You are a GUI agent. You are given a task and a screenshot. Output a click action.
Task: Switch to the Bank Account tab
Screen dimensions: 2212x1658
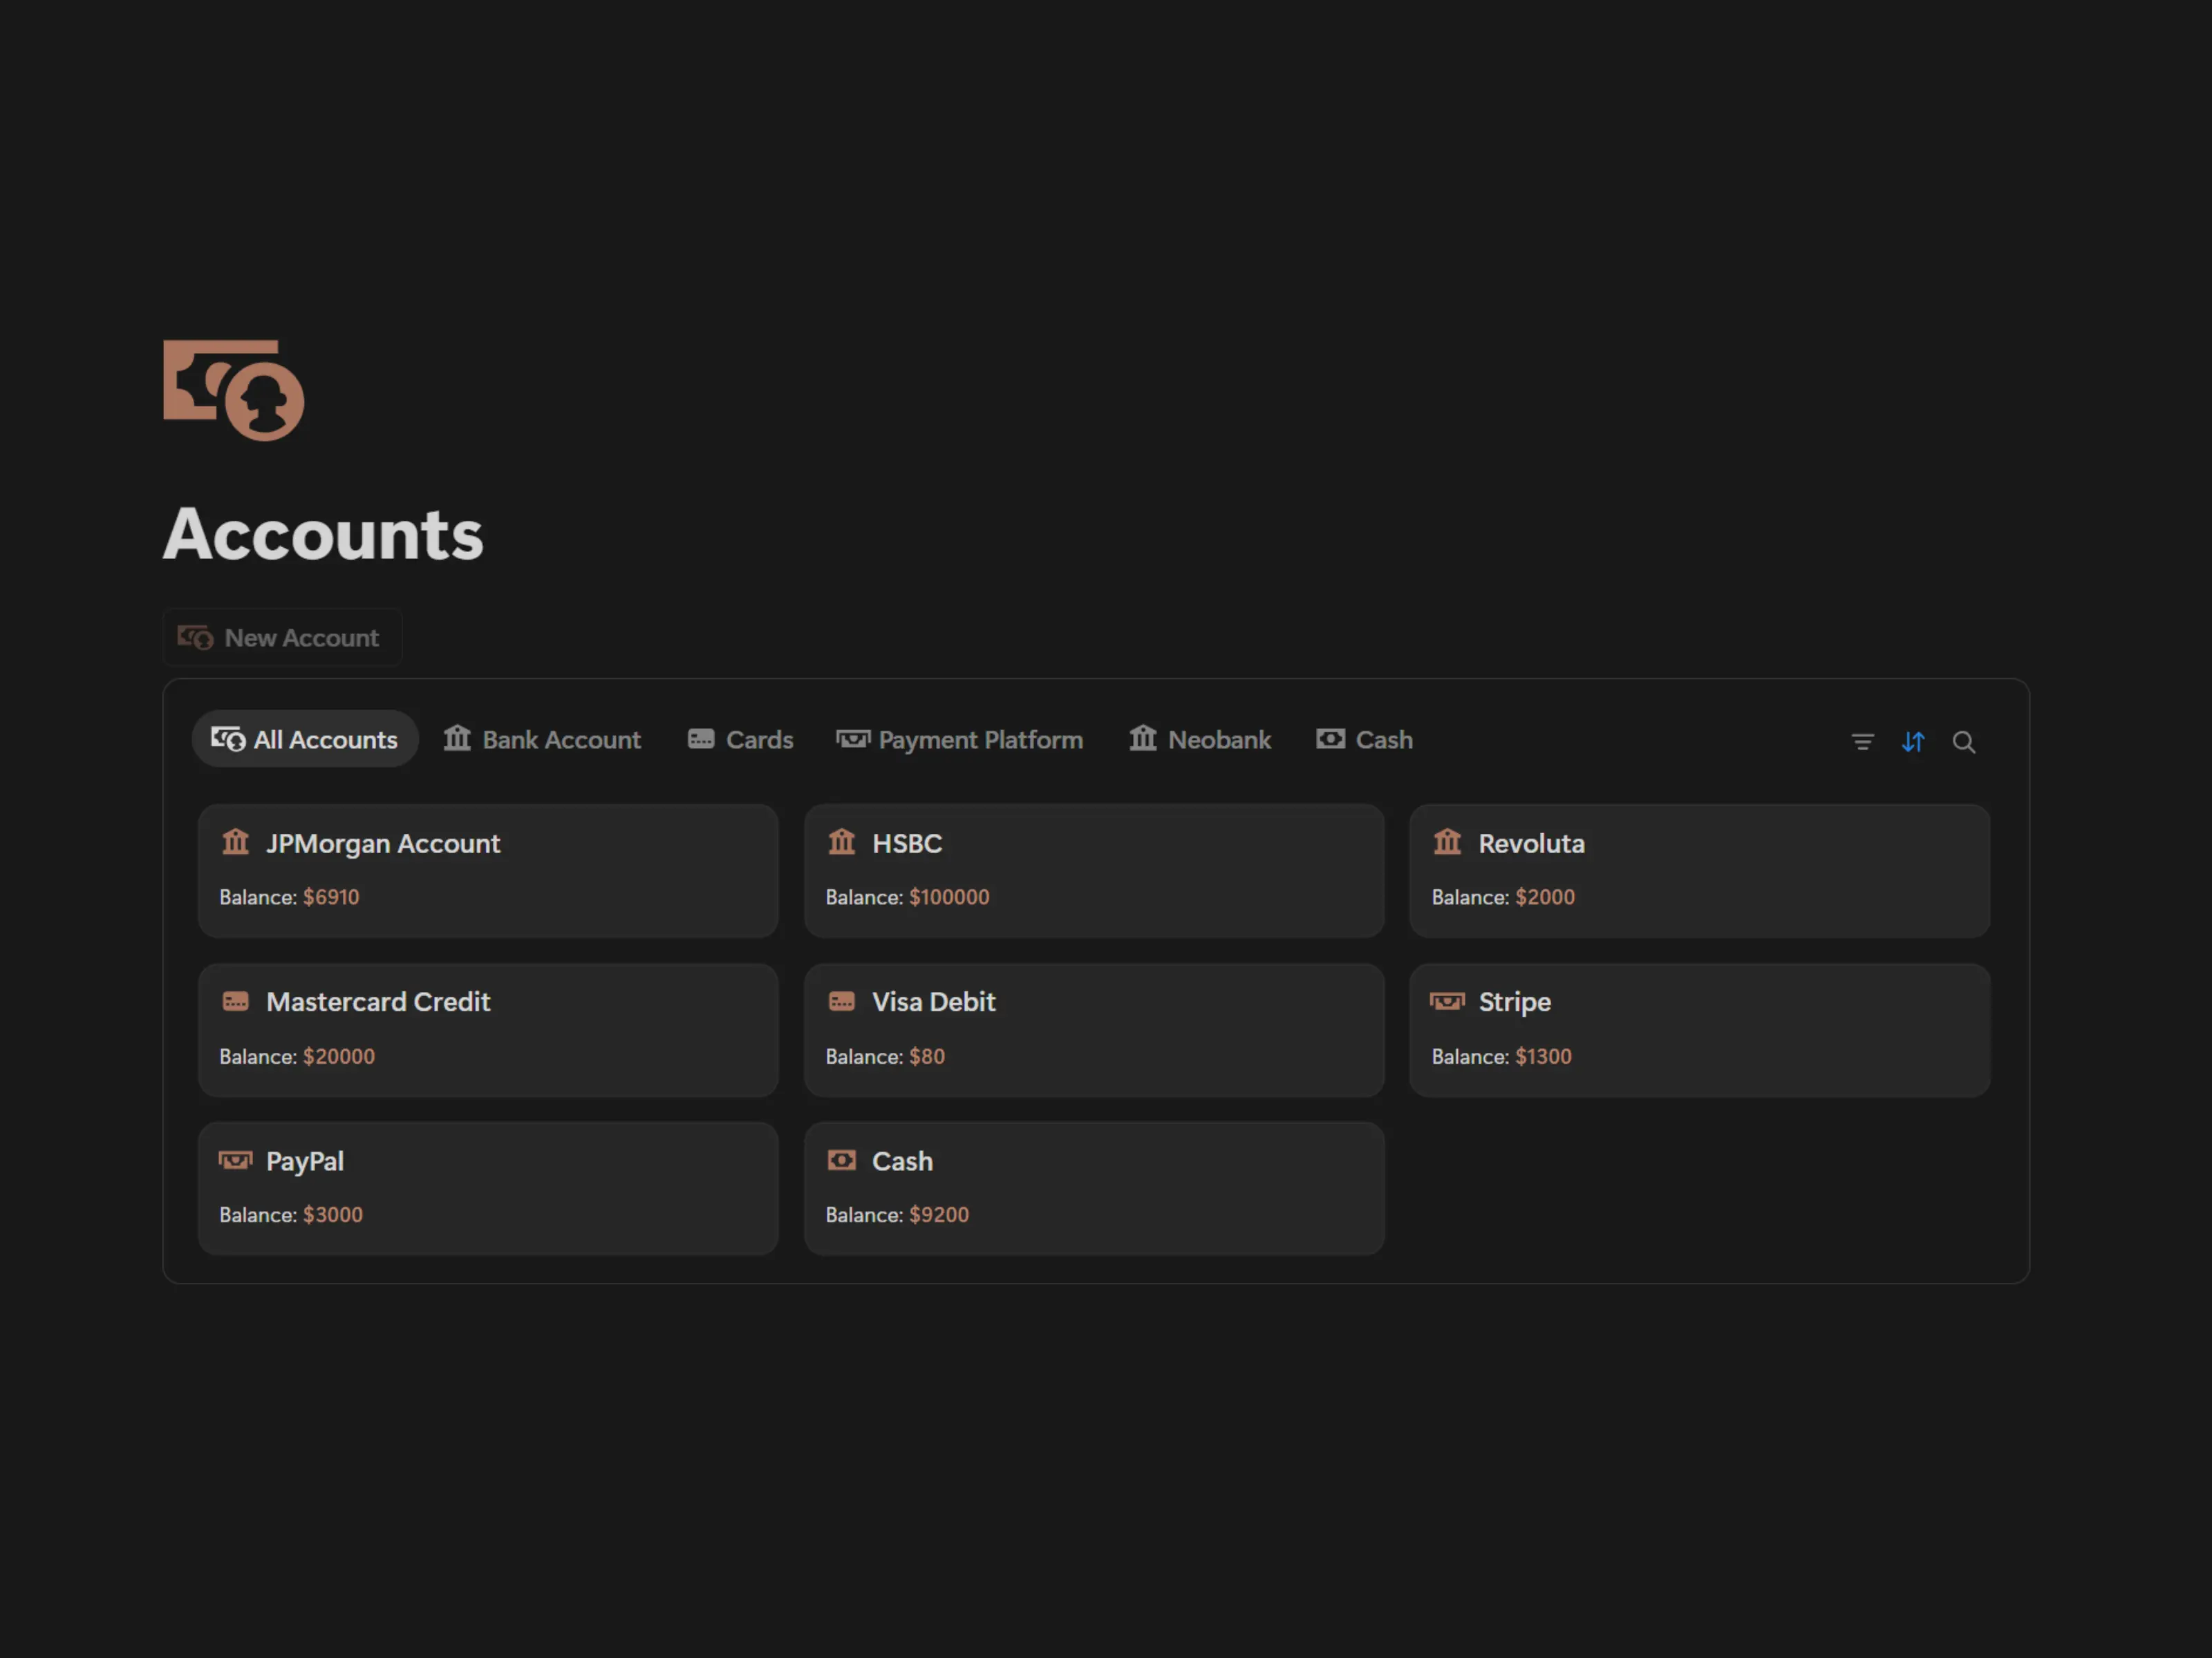pyautogui.click(x=543, y=740)
